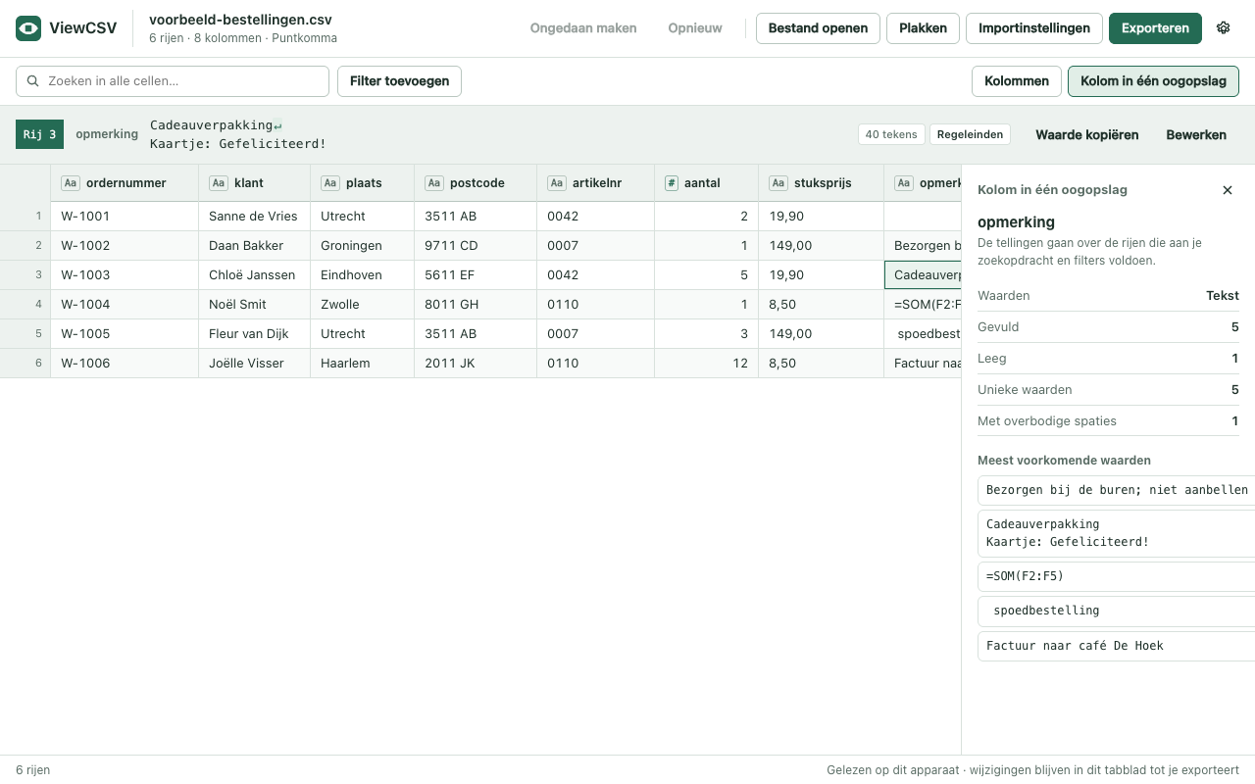Click the number type icon of aantal column

pos(672,183)
